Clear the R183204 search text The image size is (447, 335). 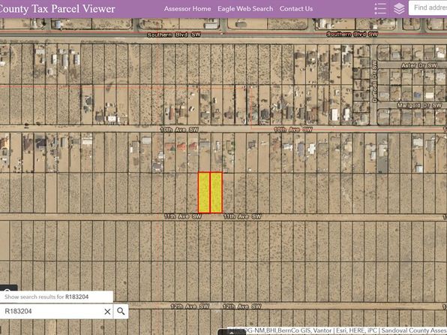107,312
